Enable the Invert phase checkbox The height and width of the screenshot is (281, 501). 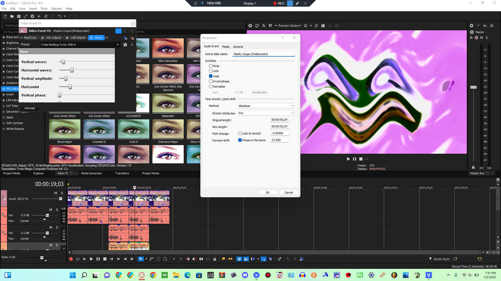pyautogui.click(x=211, y=81)
